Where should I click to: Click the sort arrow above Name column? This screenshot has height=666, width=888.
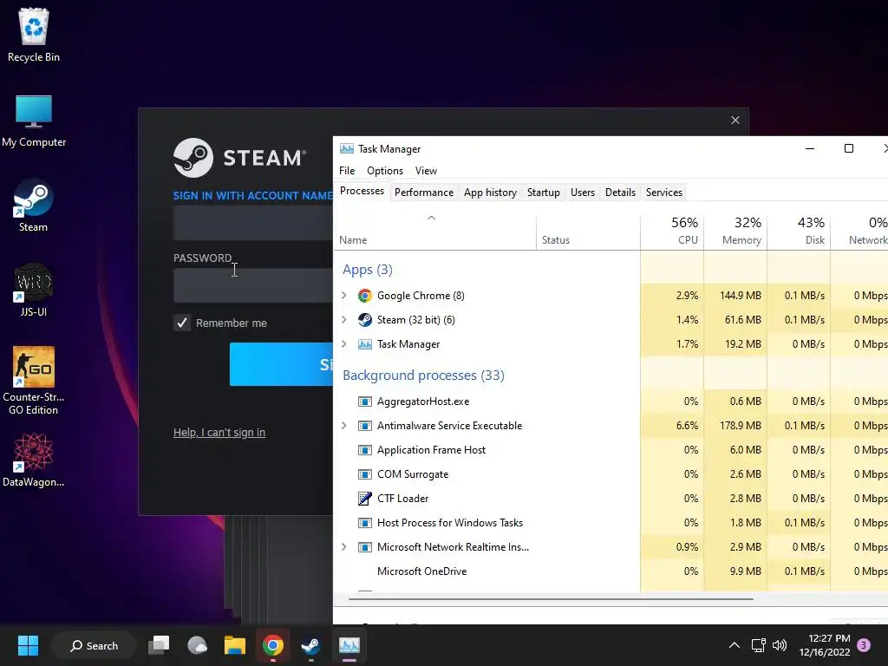(x=431, y=218)
